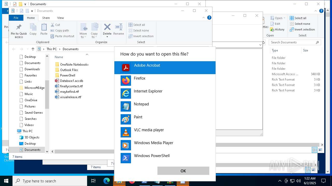Open the notification center icon
The height and width of the screenshot is (186, 332).
(323, 181)
